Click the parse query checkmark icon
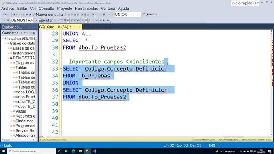Viewport: 274px width, 154px height. pos(59,21)
